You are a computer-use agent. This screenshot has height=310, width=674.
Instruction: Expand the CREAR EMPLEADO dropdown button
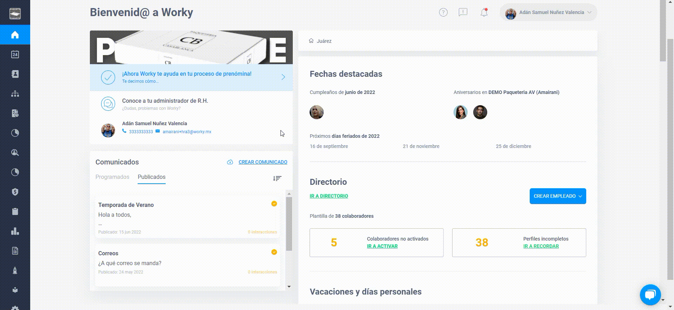pyautogui.click(x=558, y=196)
